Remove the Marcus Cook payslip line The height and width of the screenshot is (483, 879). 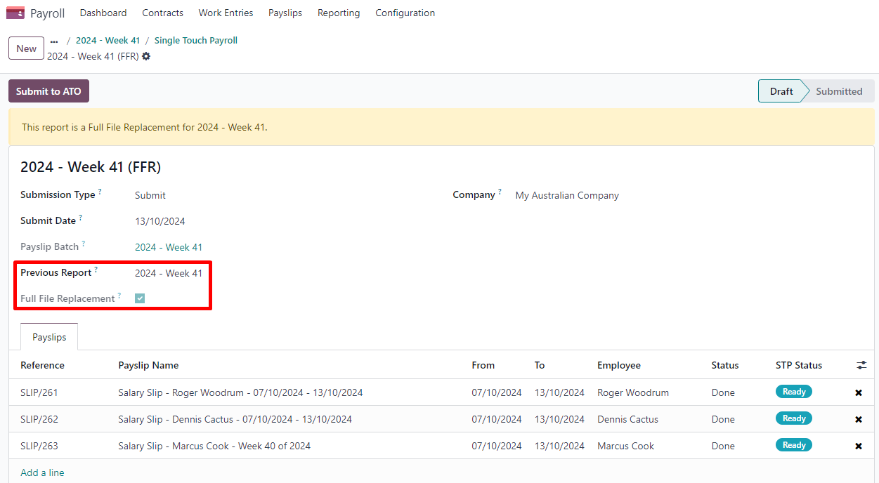tap(858, 446)
